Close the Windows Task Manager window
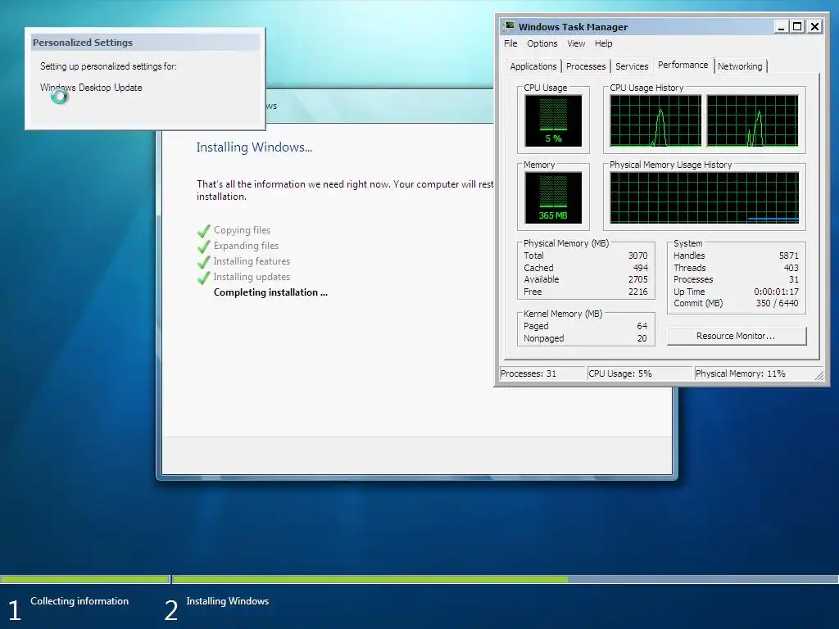The height and width of the screenshot is (629, 839). [x=814, y=27]
